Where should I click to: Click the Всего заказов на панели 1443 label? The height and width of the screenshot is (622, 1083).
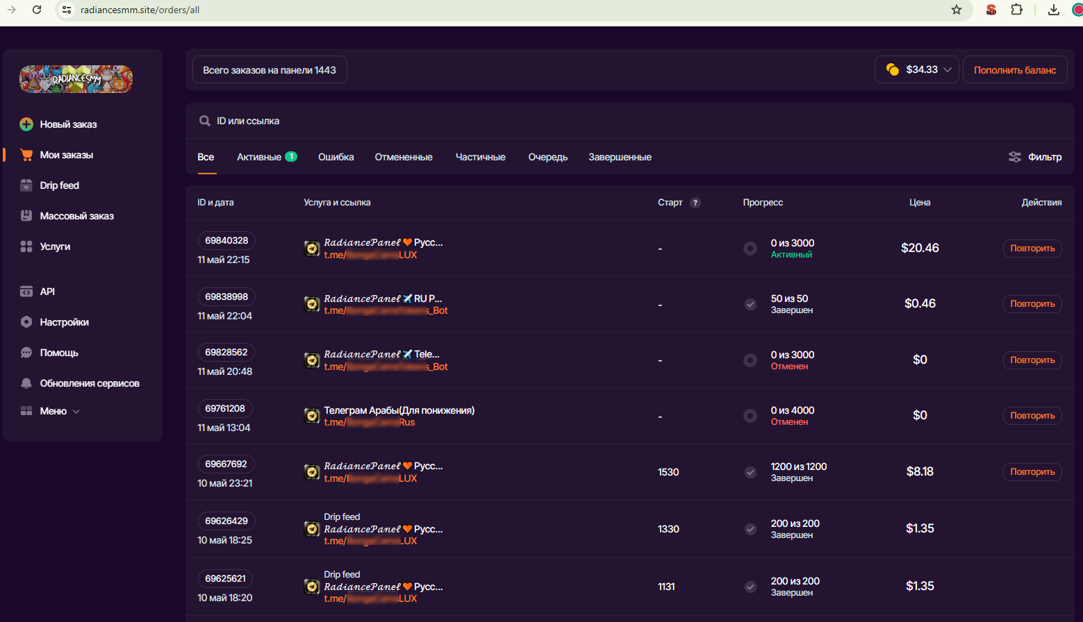270,70
